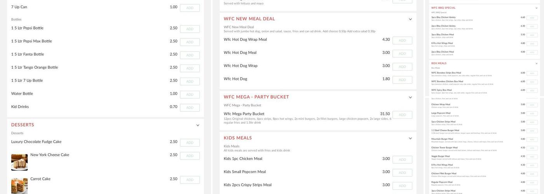The height and width of the screenshot is (194, 544).
Task: Add Wfc Hot Dog to order
Action: 402,80
